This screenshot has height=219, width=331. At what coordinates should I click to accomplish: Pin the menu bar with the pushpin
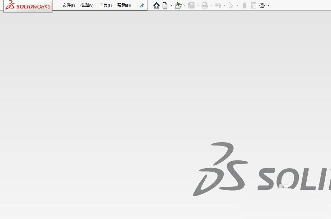[x=142, y=5]
